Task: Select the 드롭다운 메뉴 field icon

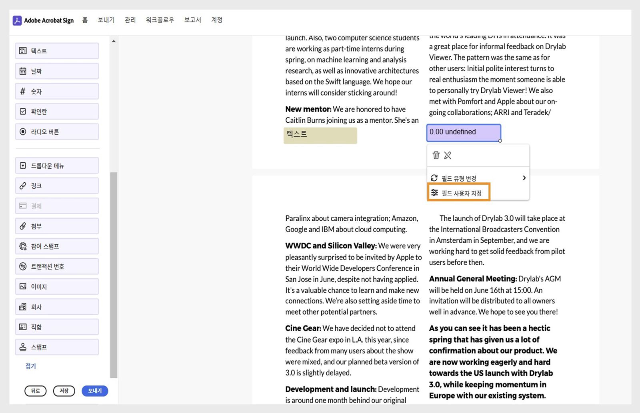Action: point(23,166)
